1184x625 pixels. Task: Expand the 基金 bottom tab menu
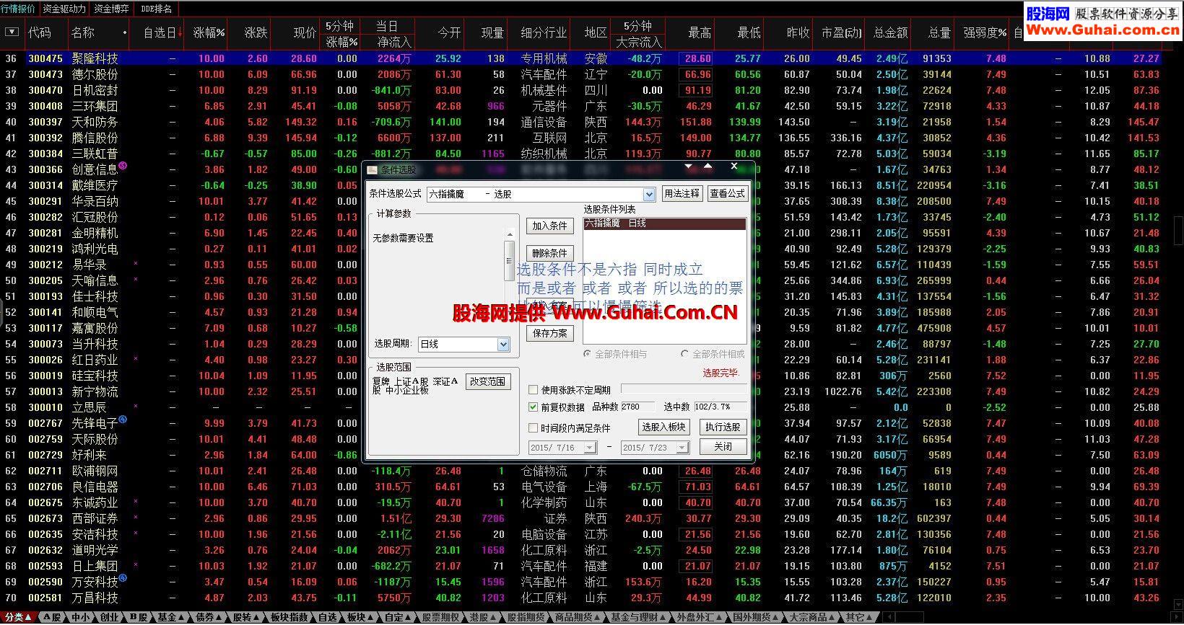pos(182,617)
